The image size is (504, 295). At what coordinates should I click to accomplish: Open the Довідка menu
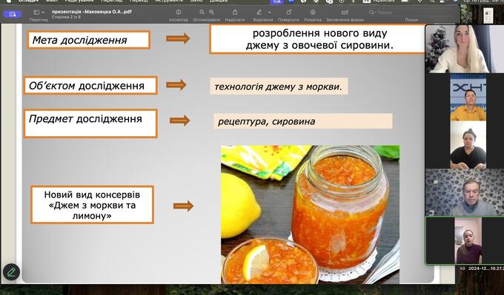click(218, 1)
